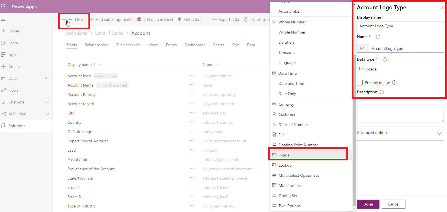Switch to the Dashboards tab
This screenshot has width=447, height=212.
[195, 45]
